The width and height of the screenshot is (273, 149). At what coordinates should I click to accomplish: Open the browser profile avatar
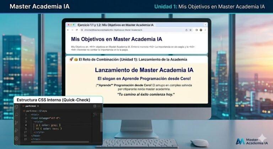[x=201, y=30]
